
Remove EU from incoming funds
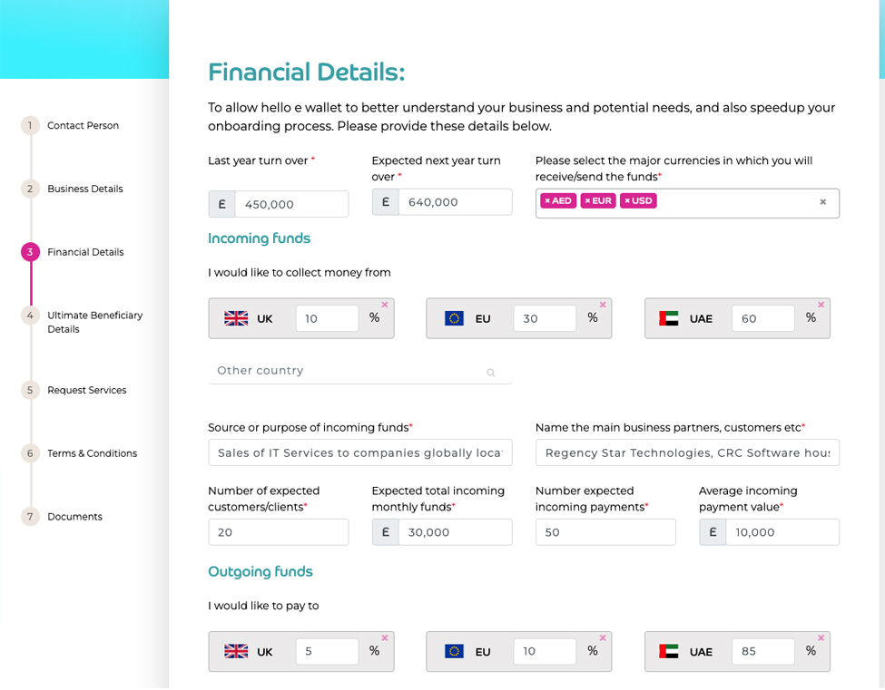click(603, 306)
